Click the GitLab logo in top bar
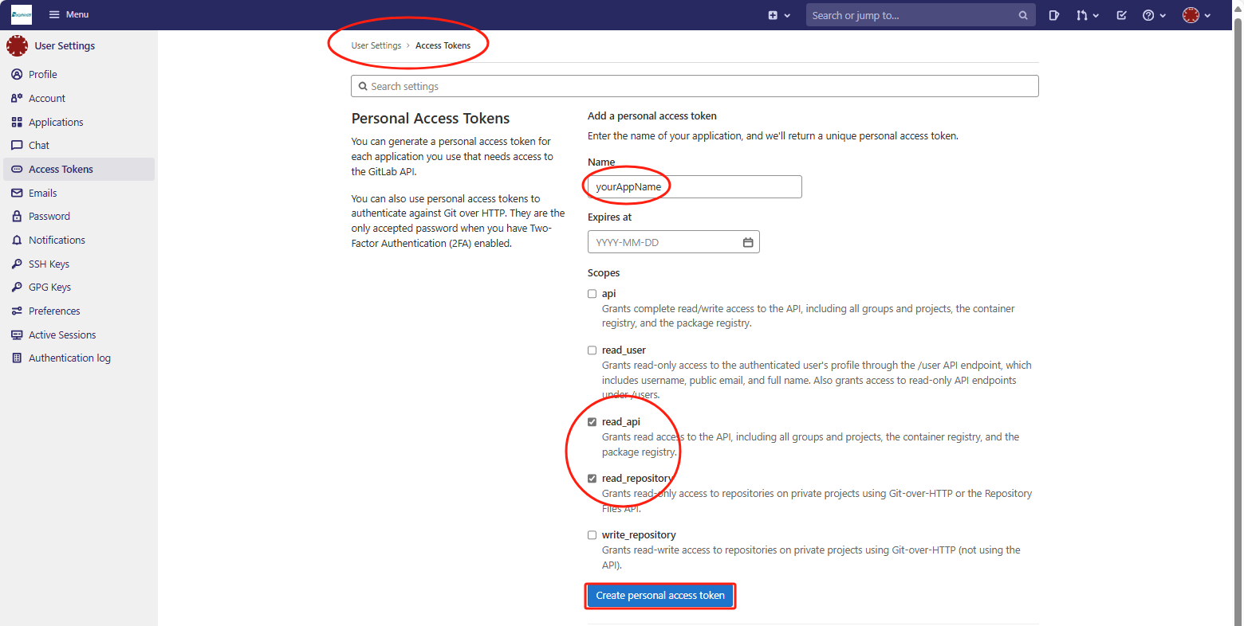Screen dimensions: 1244x626 (x=22, y=14)
